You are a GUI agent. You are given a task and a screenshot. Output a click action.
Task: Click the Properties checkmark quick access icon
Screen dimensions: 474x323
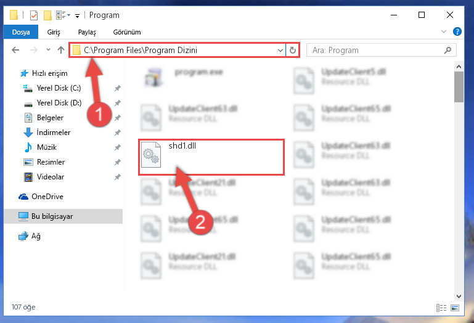[34, 15]
